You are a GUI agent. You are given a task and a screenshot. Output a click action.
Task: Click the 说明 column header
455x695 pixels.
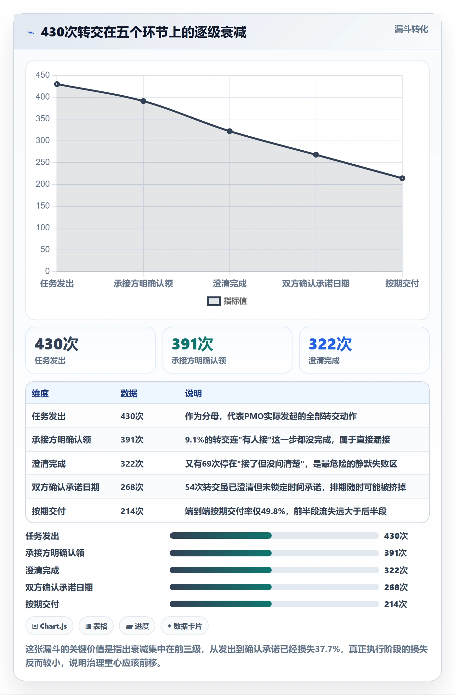(x=193, y=393)
